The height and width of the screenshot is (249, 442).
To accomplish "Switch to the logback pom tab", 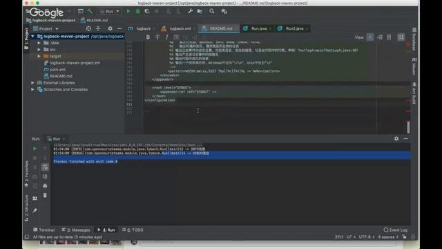I will tap(141, 28).
